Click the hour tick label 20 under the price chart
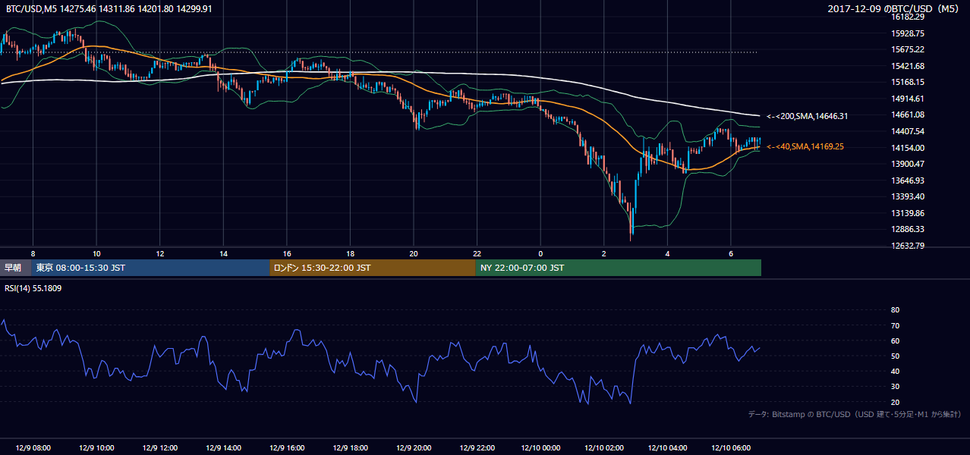Viewport: 970px width, 455px height. pyautogui.click(x=414, y=253)
